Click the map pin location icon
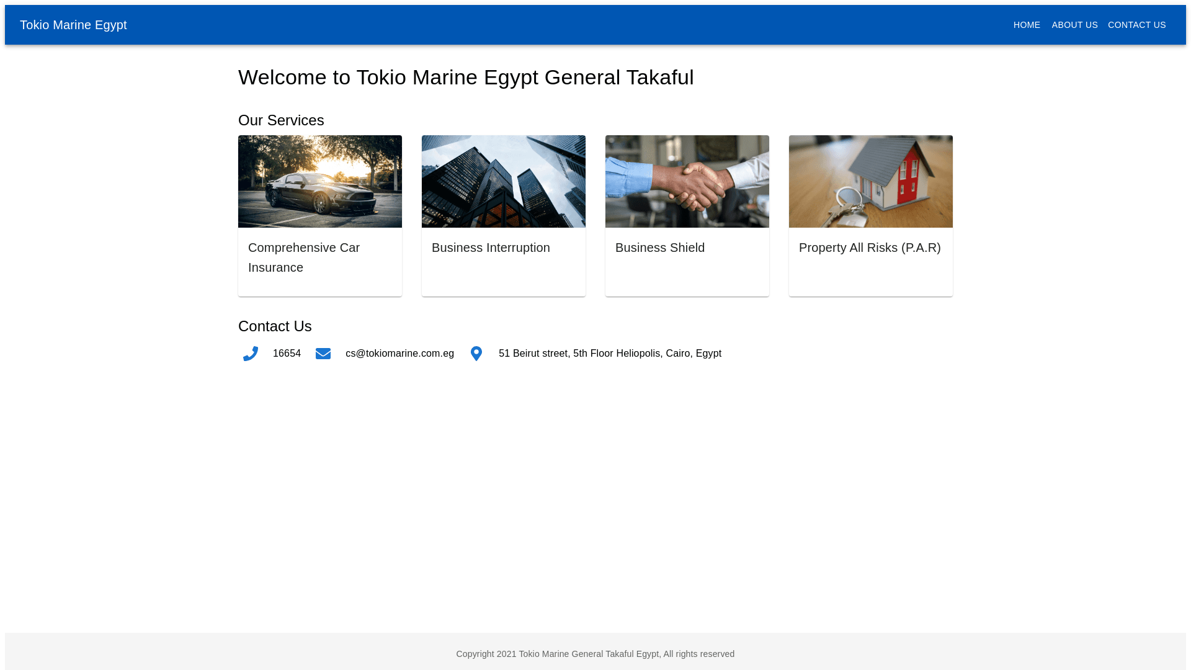 point(476,354)
